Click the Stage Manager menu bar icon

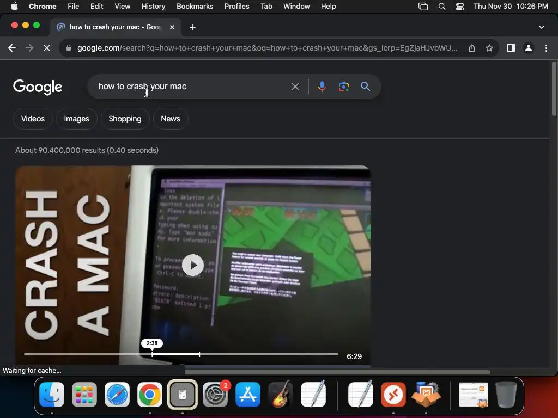click(x=423, y=7)
